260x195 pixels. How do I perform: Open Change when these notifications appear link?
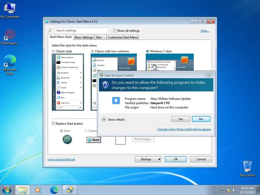(x=184, y=129)
